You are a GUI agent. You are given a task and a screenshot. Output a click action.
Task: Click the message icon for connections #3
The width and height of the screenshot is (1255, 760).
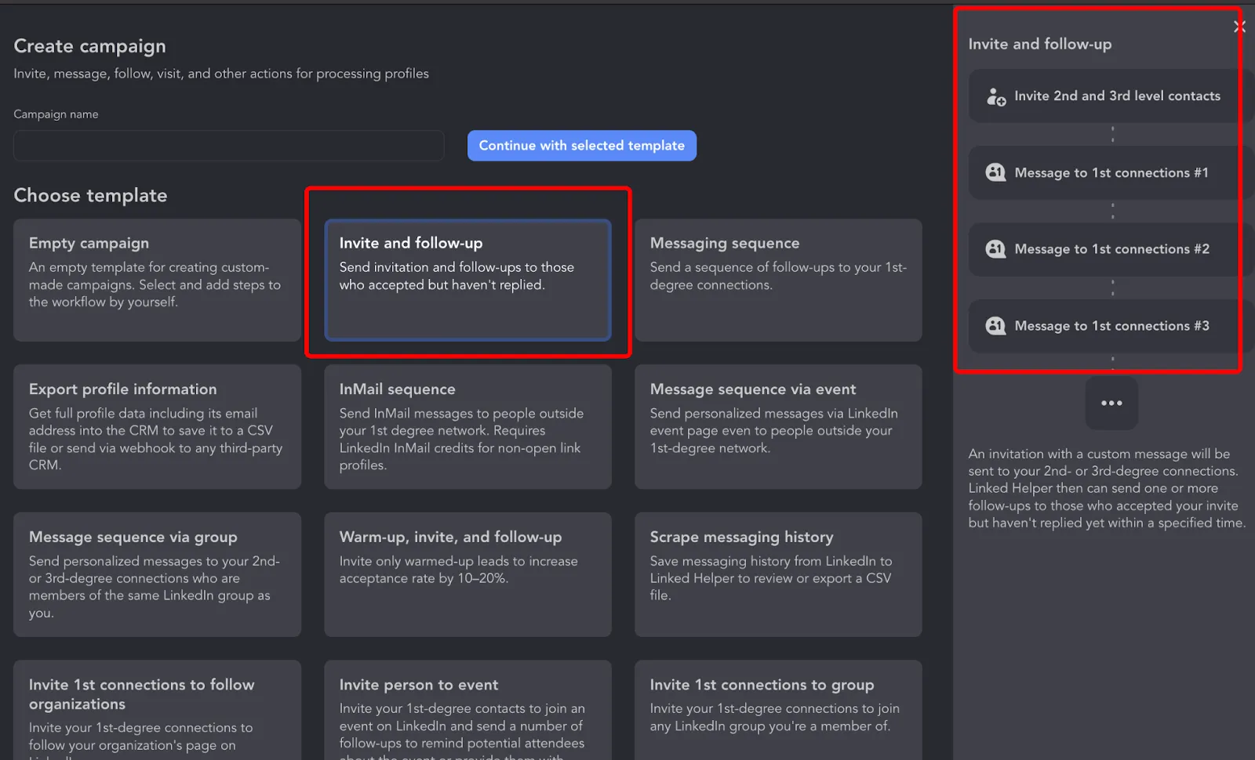click(x=995, y=326)
